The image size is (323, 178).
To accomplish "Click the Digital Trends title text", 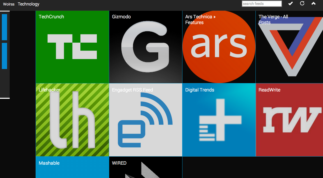I will coord(200,90).
